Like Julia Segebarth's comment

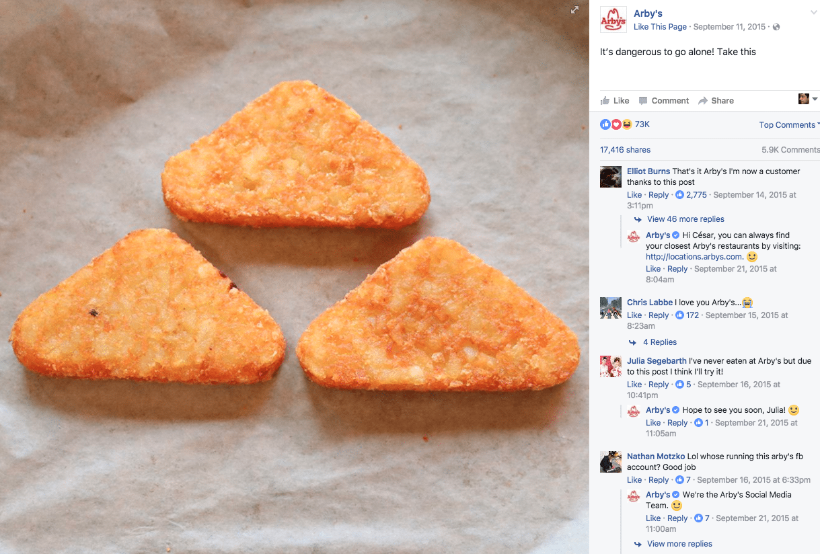click(634, 385)
